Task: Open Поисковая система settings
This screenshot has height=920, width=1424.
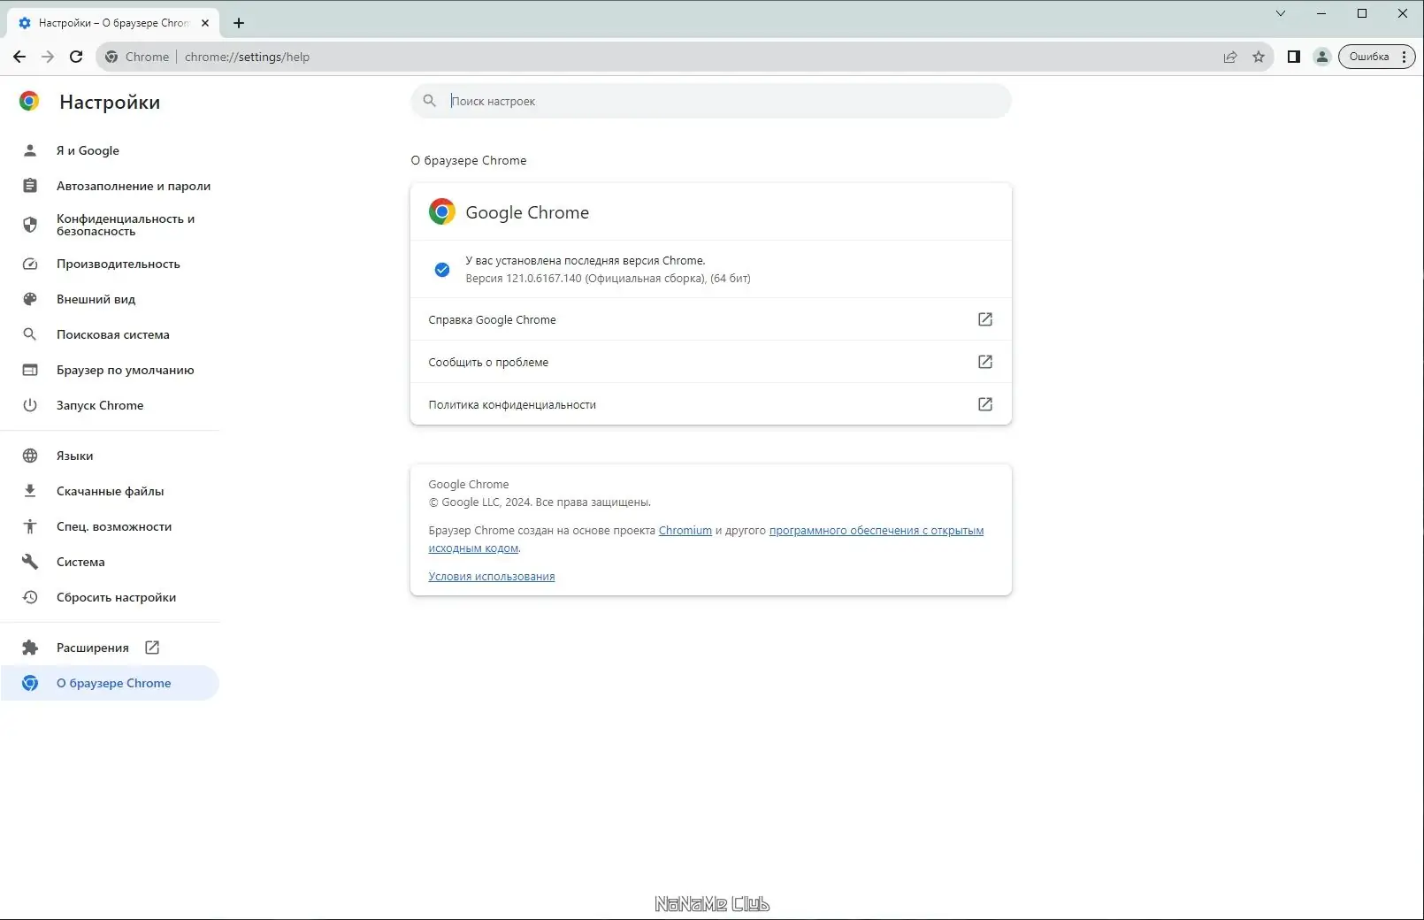Action: coord(110,334)
